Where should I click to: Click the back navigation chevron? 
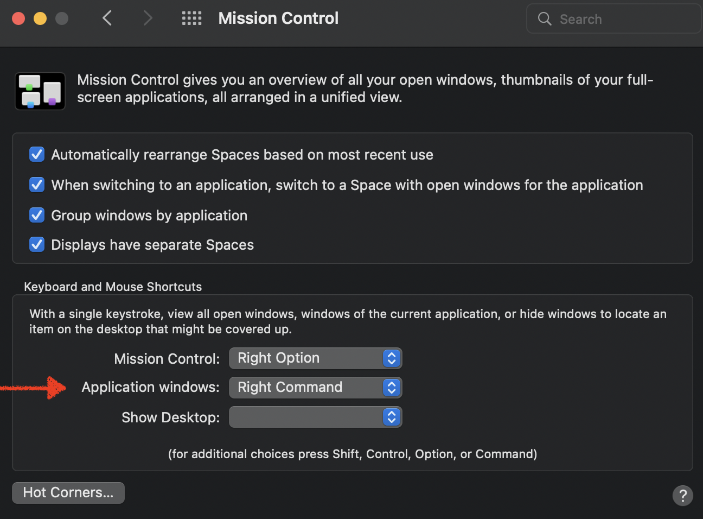(x=107, y=18)
